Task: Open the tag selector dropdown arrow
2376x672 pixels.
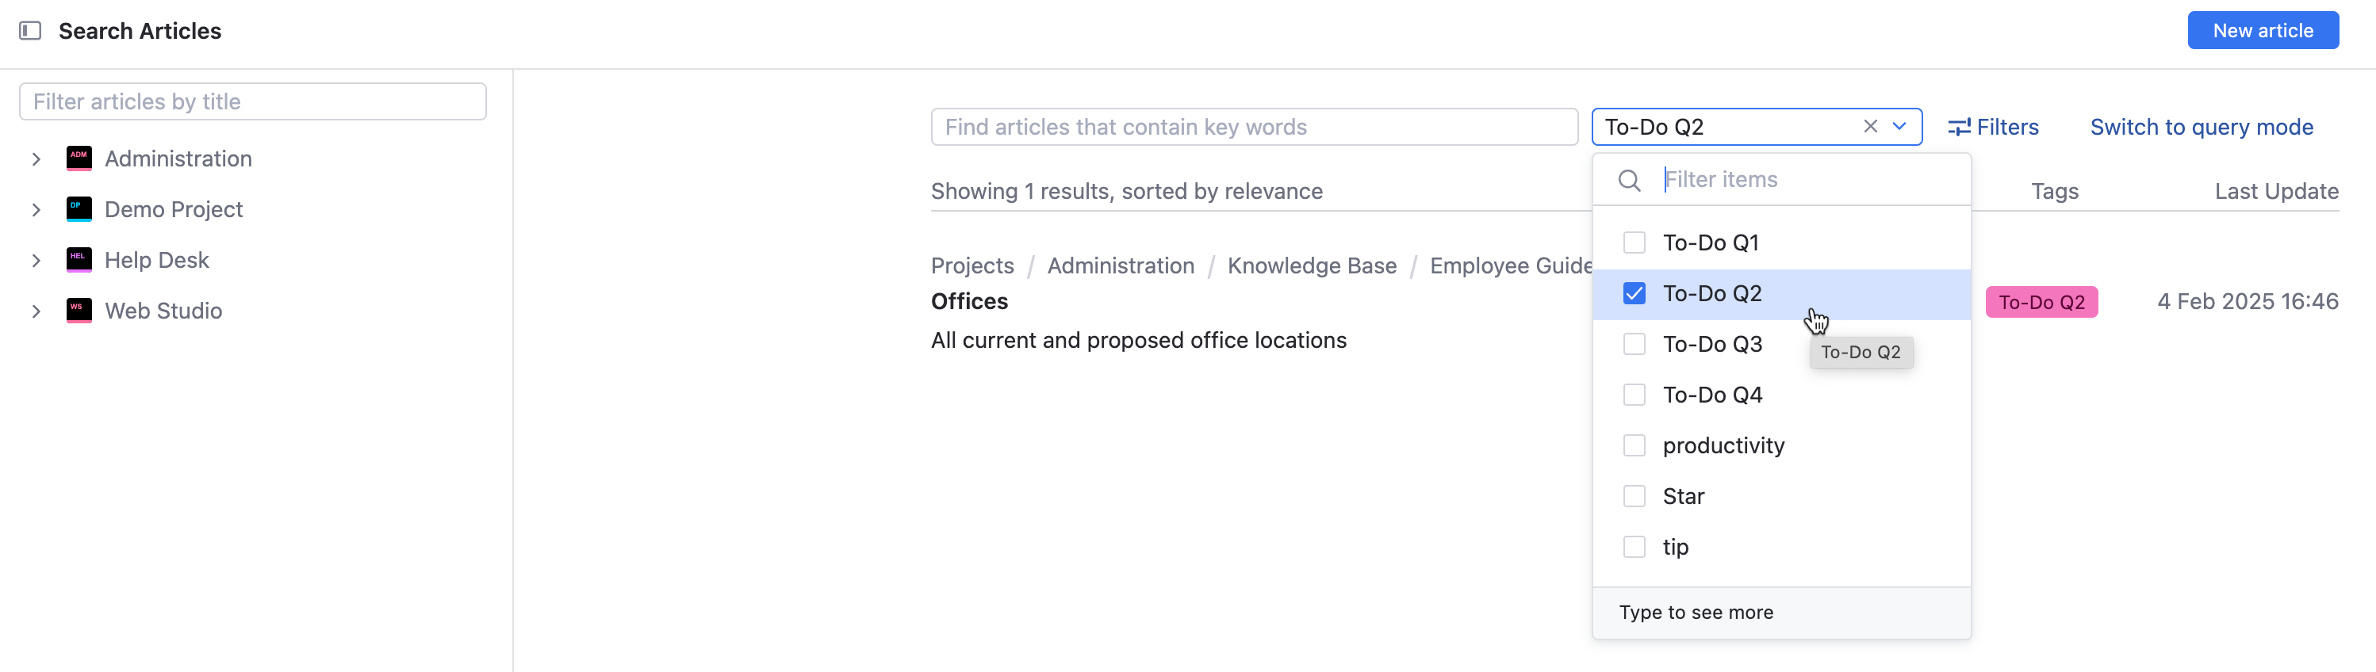Action: [x=1899, y=128]
